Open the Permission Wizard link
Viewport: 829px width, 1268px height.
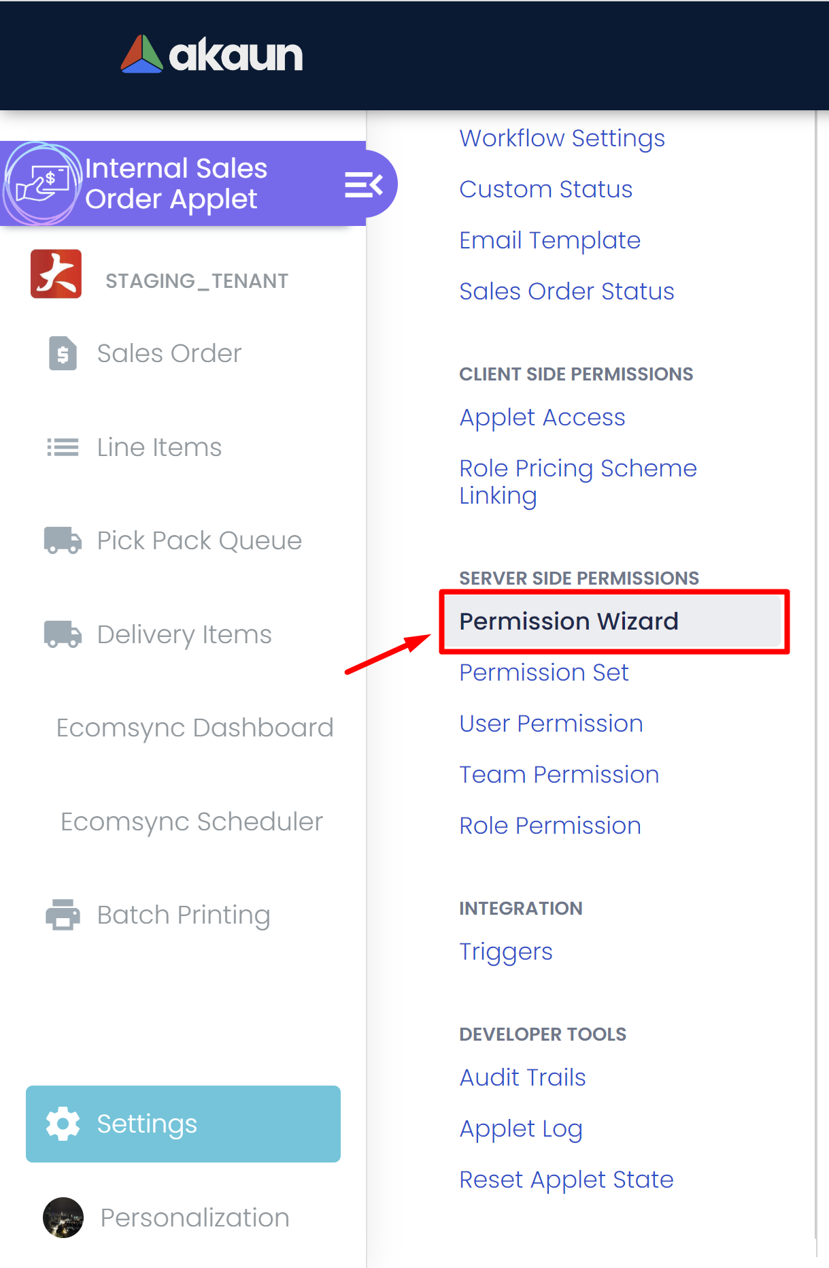coord(569,621)
